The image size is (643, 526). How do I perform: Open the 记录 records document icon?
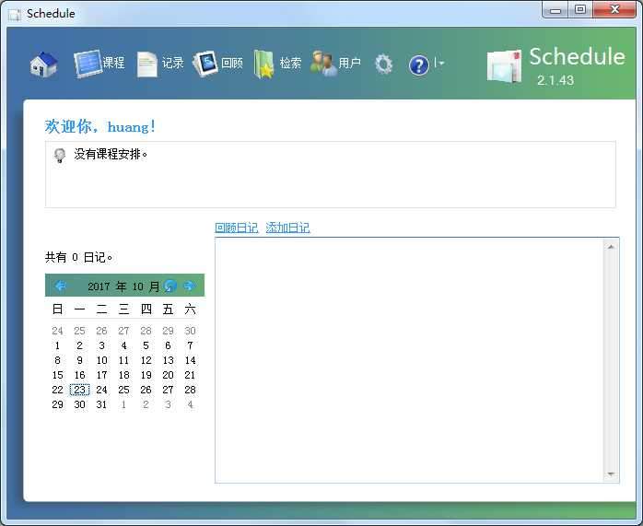click(x=146, y=64)
